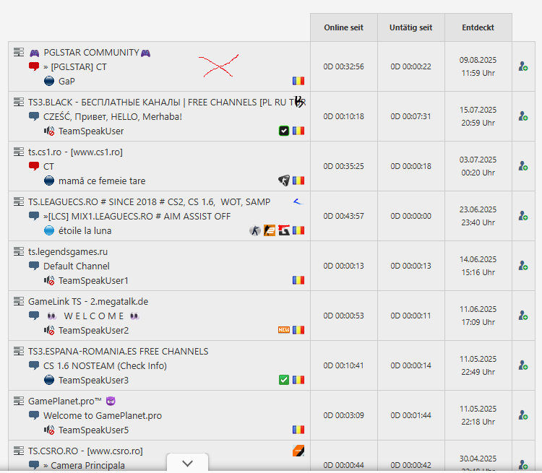Click add-user icon in PGLSTAR COMMUNITY row
The width and height of the screenshot is (542, 473).
pyautogui.click(x=523, y=66)
